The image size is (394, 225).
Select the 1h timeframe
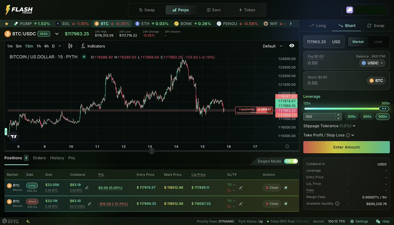pyautogui.click(x=39, y=46)
